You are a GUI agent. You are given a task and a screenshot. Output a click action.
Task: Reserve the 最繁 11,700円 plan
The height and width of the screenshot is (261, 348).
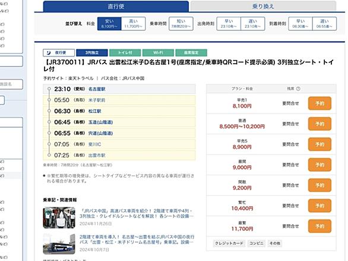coord(319,226)
